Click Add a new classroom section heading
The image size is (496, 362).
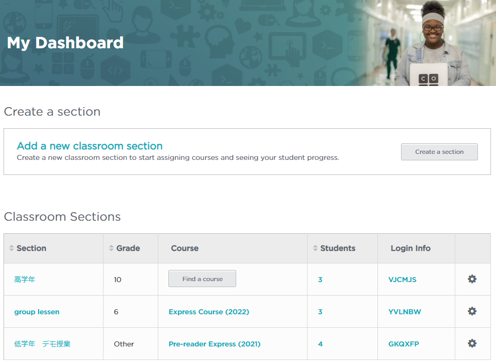(x=89, y=146)
